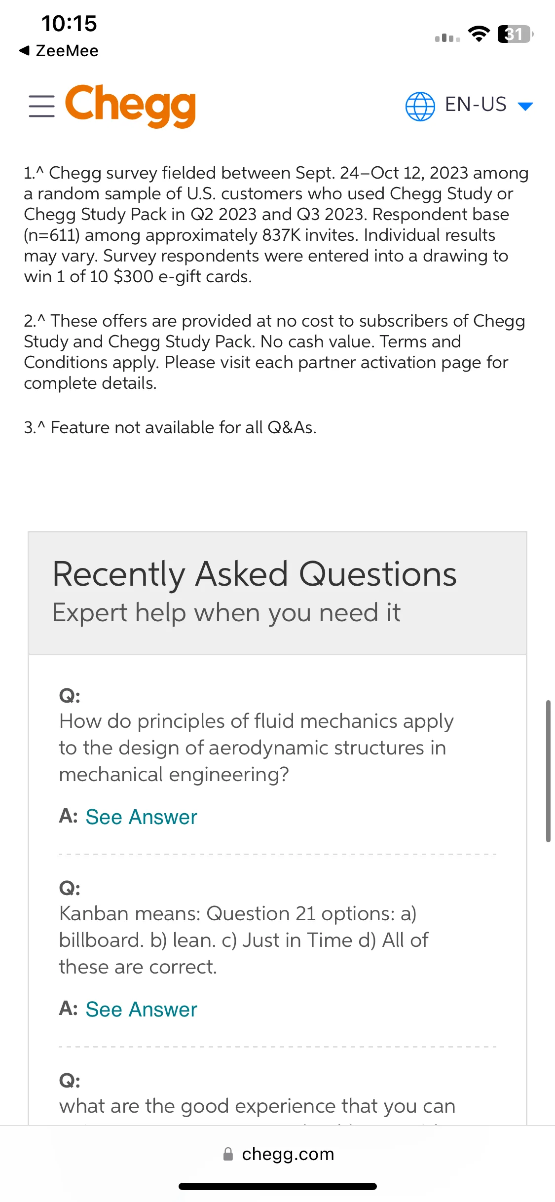This screenshot has height=1202, width=555.
Task: Tap the cellular signal bars icon
Action: tap(447, 38)
